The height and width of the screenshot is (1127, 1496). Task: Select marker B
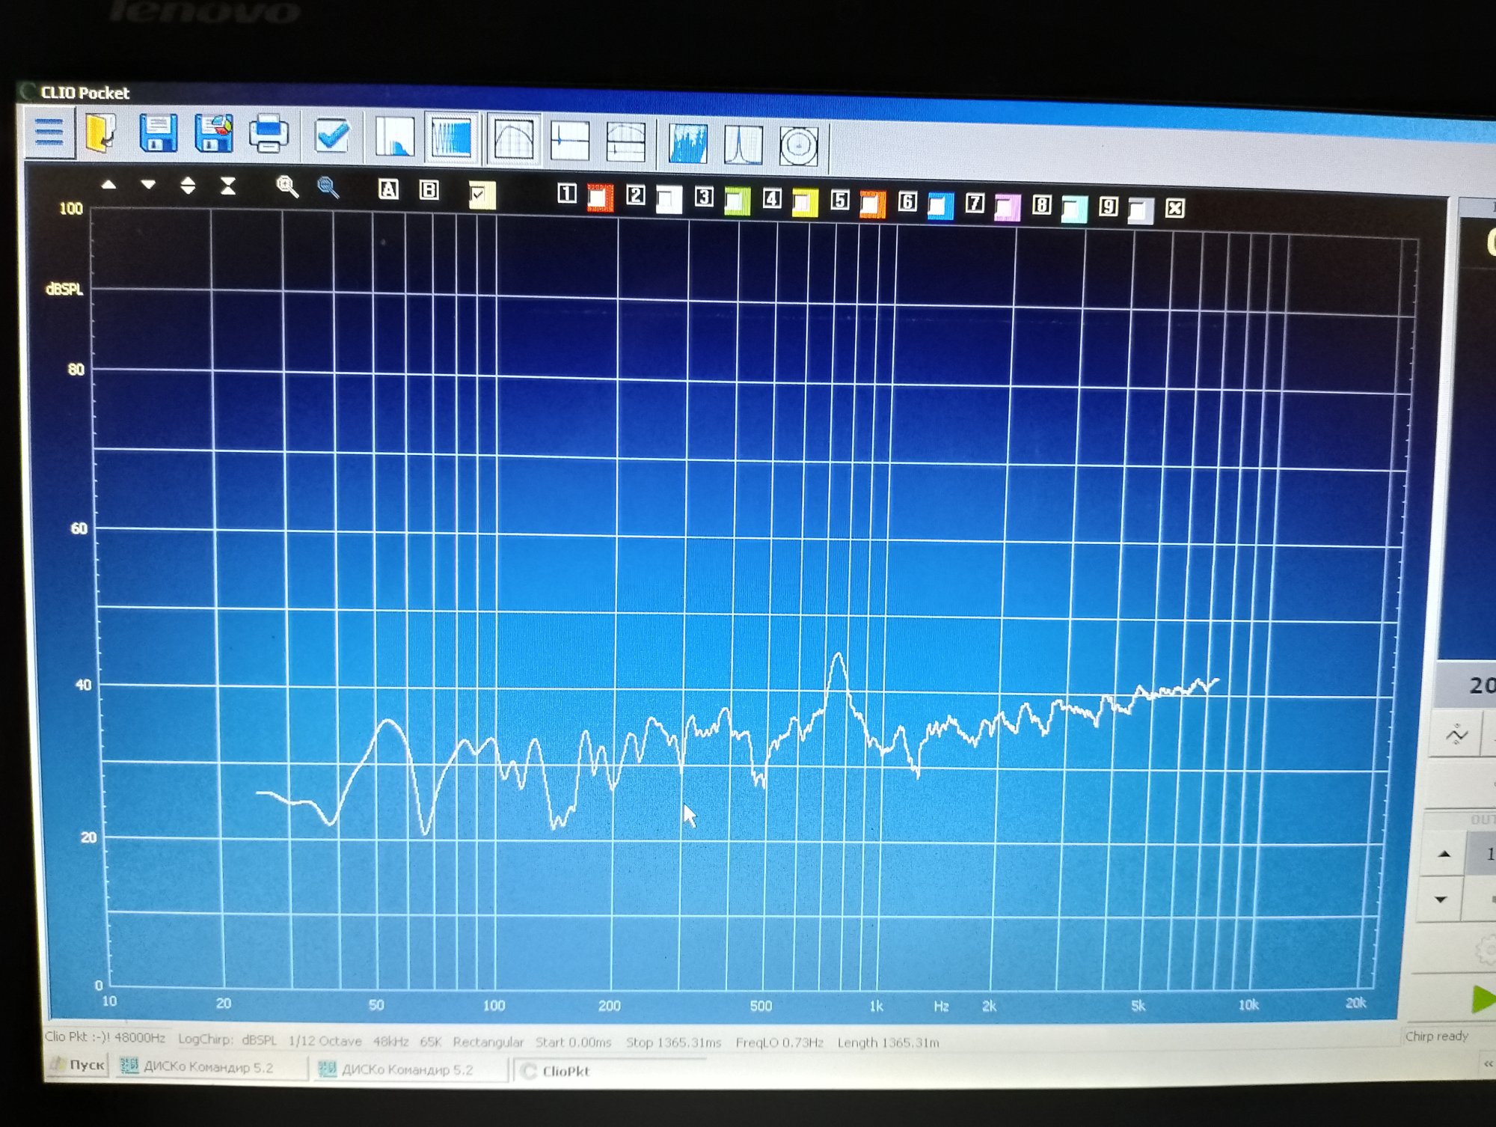point(429,190)
